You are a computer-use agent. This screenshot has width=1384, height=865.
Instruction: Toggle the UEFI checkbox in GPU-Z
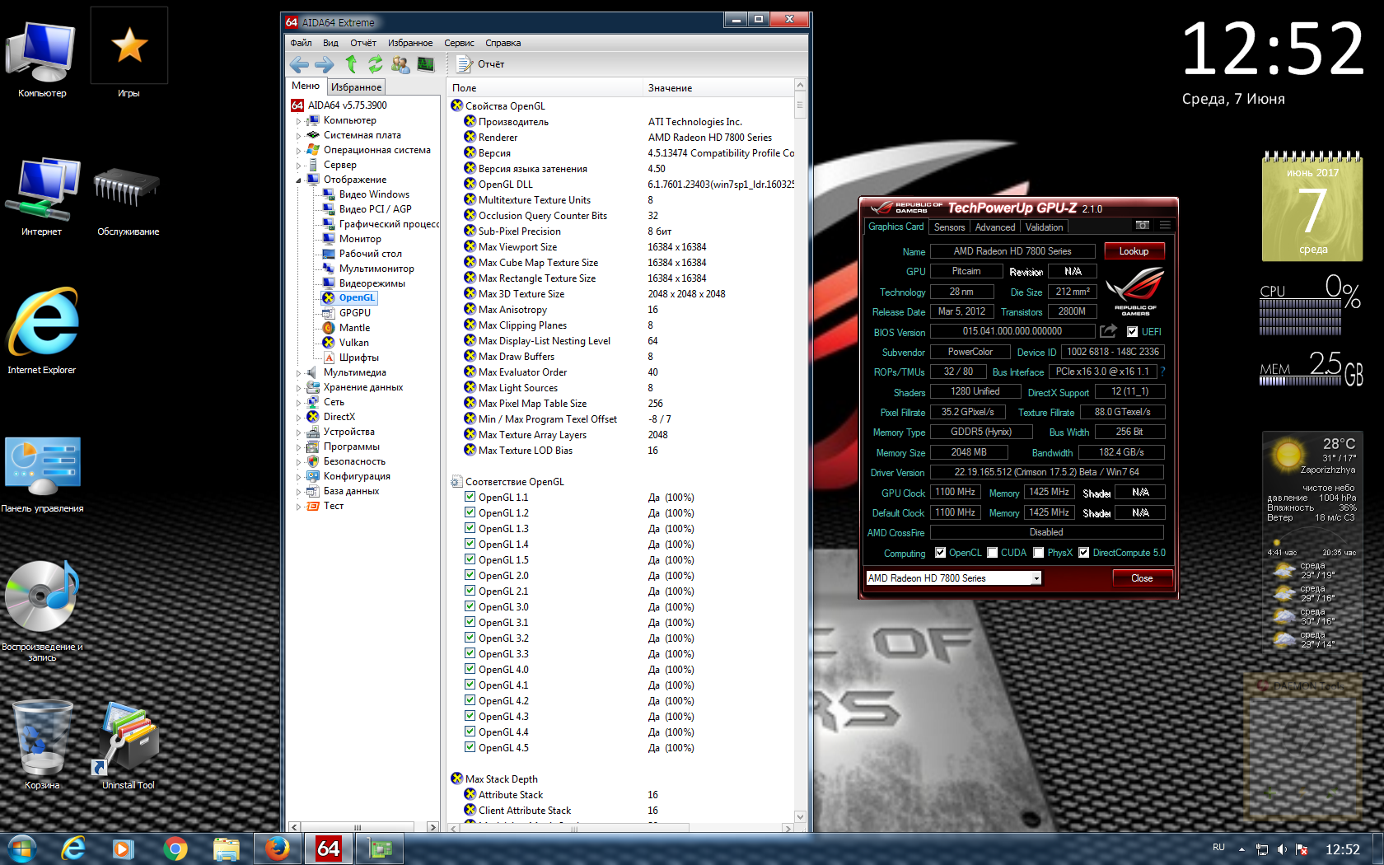1133,332
